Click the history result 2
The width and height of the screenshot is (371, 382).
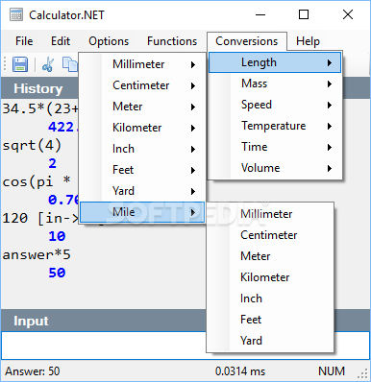point(53,163)
